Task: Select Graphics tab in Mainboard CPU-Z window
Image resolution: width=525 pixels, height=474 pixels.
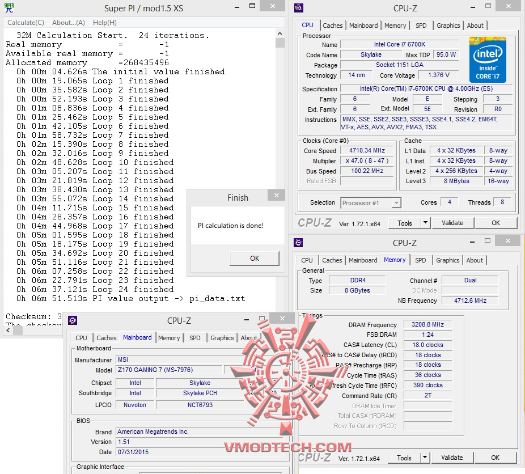Action: (222, 338)
